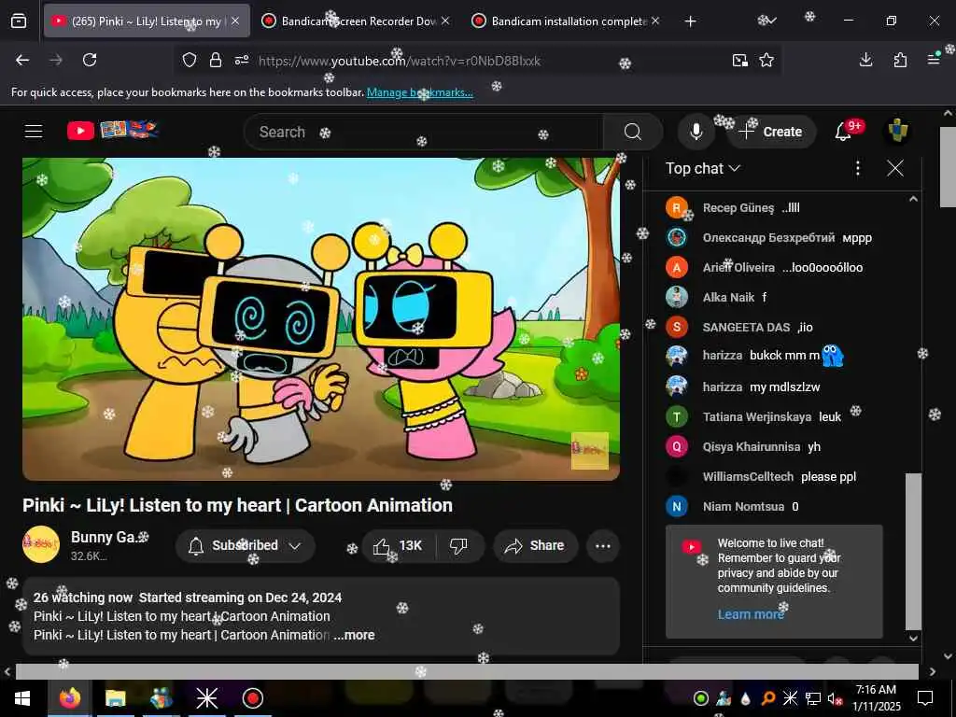Click the chat vertical scrollbar thumb
The height and width of the screenshot is (717, 956).
913,551
